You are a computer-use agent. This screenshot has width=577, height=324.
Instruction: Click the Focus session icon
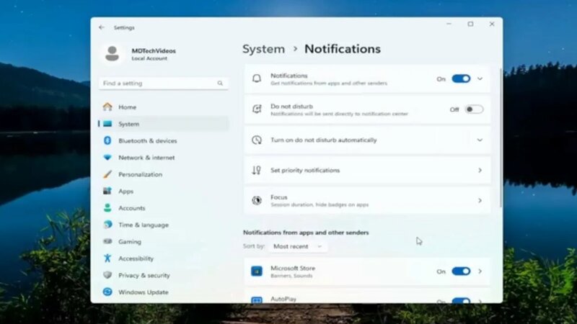[257, 201]
